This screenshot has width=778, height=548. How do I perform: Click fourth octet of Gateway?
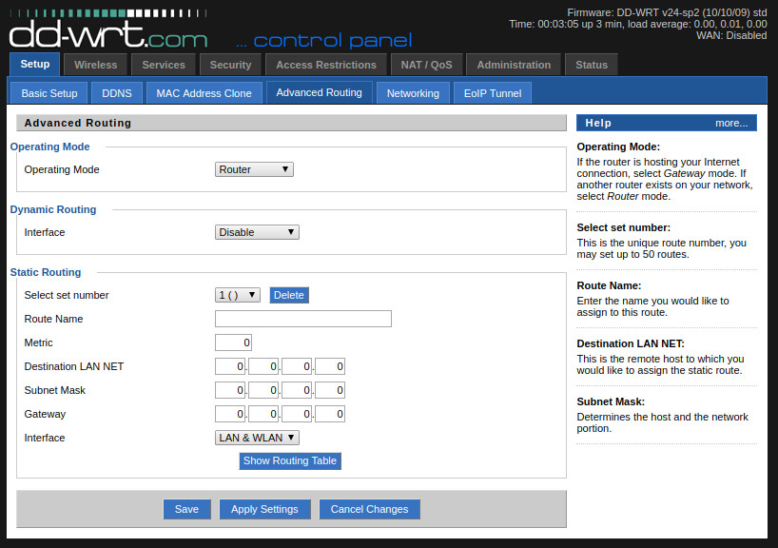pyautogui.click(x=330, y=414)
